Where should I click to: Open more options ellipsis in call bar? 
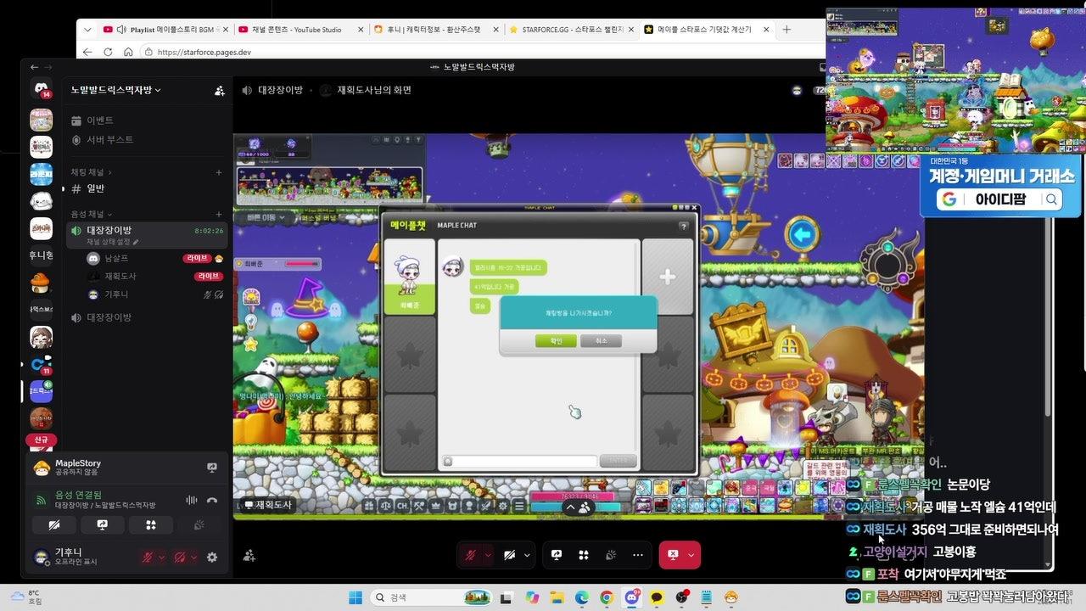(637, 555)
